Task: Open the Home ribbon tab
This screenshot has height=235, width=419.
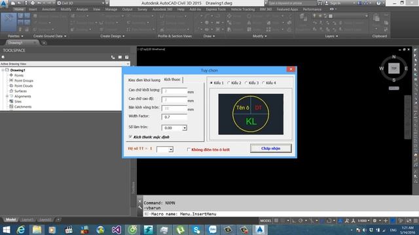Action: coord(19,9)
